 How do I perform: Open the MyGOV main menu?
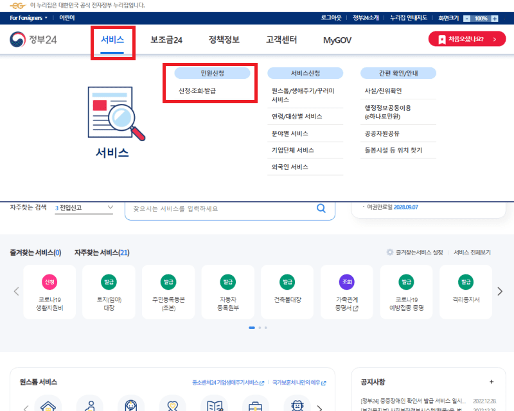pyautogui.click(x=337, y=40)
